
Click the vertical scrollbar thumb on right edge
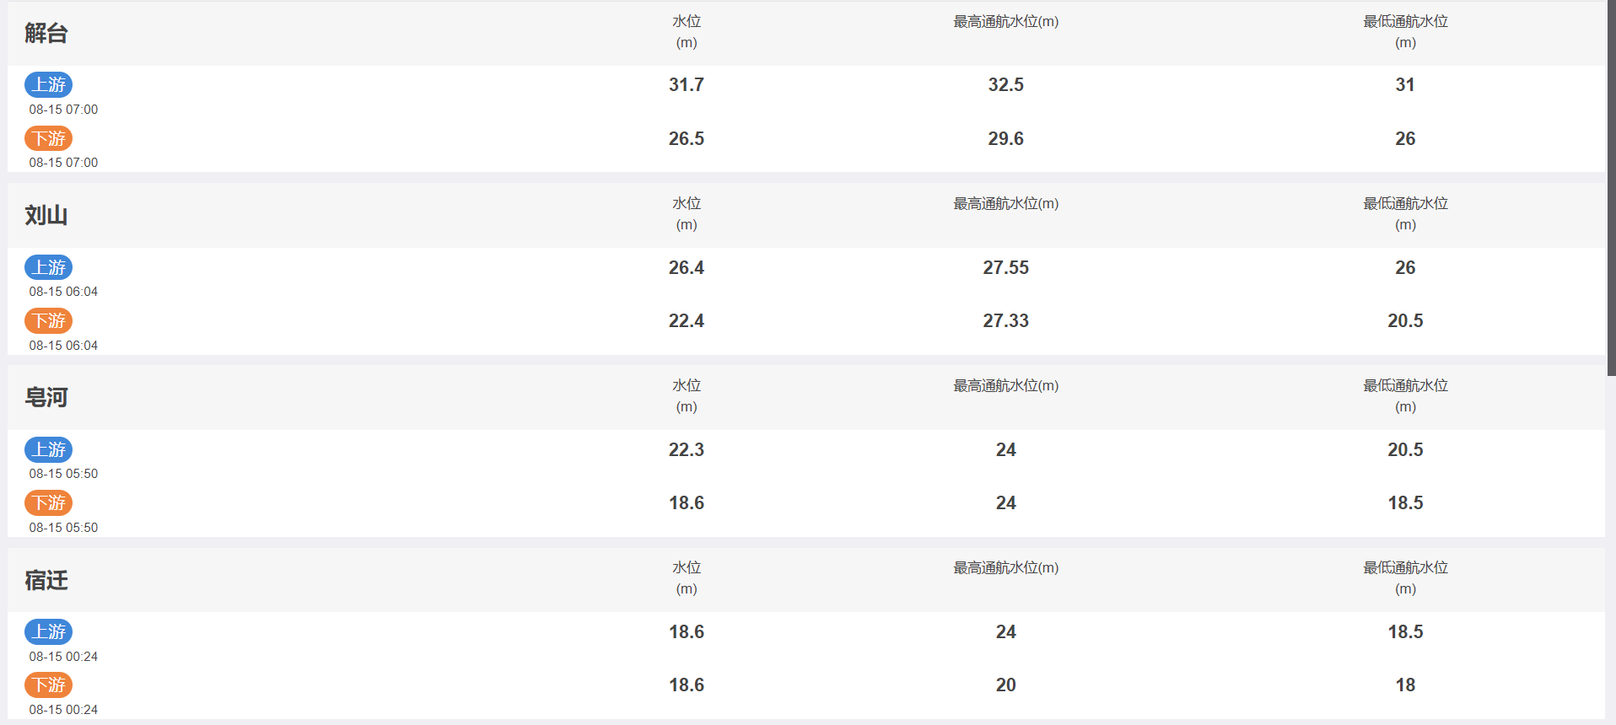point(1611,188)
